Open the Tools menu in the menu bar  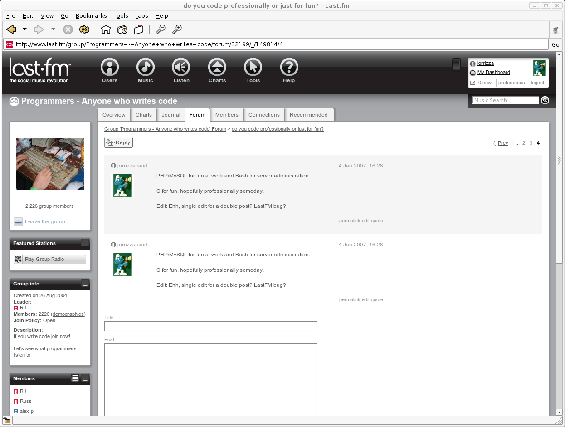(x=121, y=15)
